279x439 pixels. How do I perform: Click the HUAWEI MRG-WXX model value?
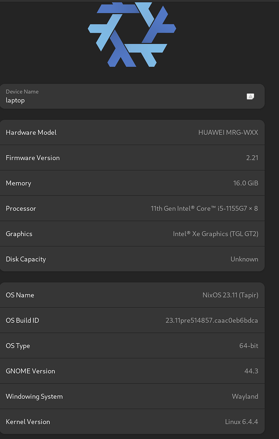coord(228,132)
